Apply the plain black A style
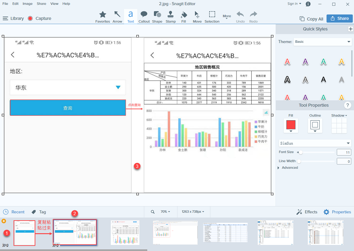This screenshot has height=251, width=354. tap(324, 80)
